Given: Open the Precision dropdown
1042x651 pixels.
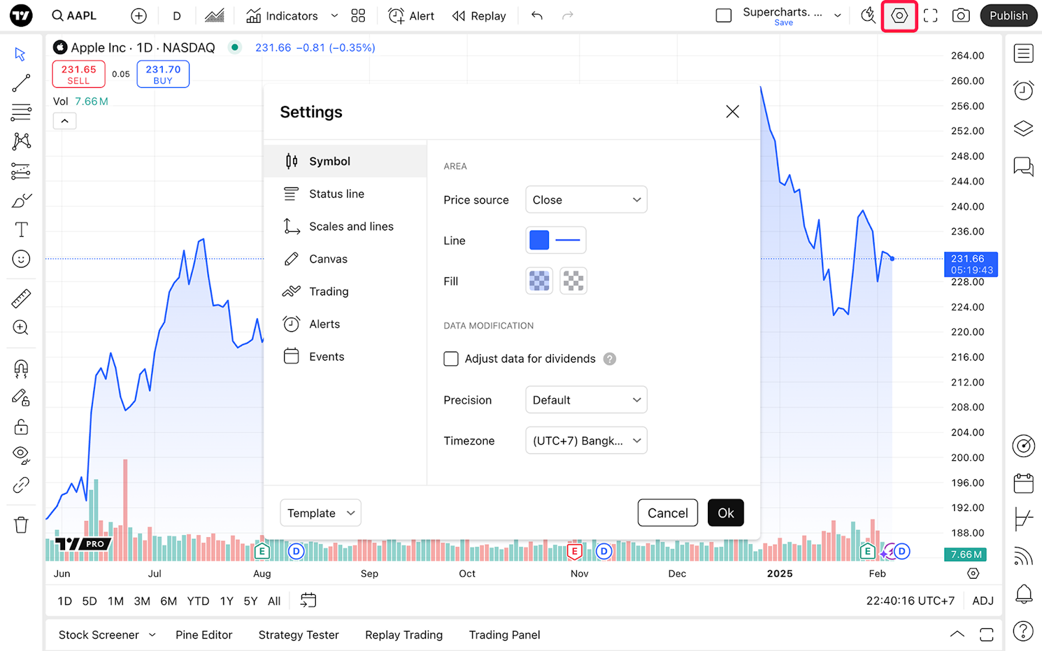Looking at the screenshot, I should click(x=586, y=400).
